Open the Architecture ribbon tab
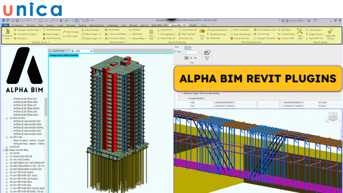Image resolution: width=343 pixels, height=193 pixels. pos(17,25)
